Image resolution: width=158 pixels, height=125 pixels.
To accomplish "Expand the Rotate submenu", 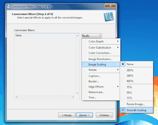I will tap(101, 70).
